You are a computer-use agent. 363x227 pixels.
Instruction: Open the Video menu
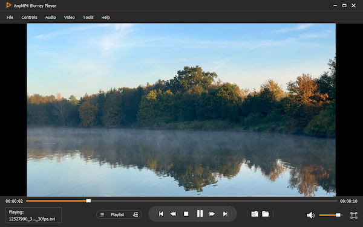(x=69, y=18)
